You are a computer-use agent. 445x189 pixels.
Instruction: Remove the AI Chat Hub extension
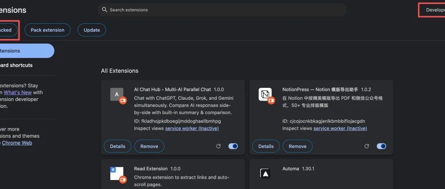click(149, 146)
